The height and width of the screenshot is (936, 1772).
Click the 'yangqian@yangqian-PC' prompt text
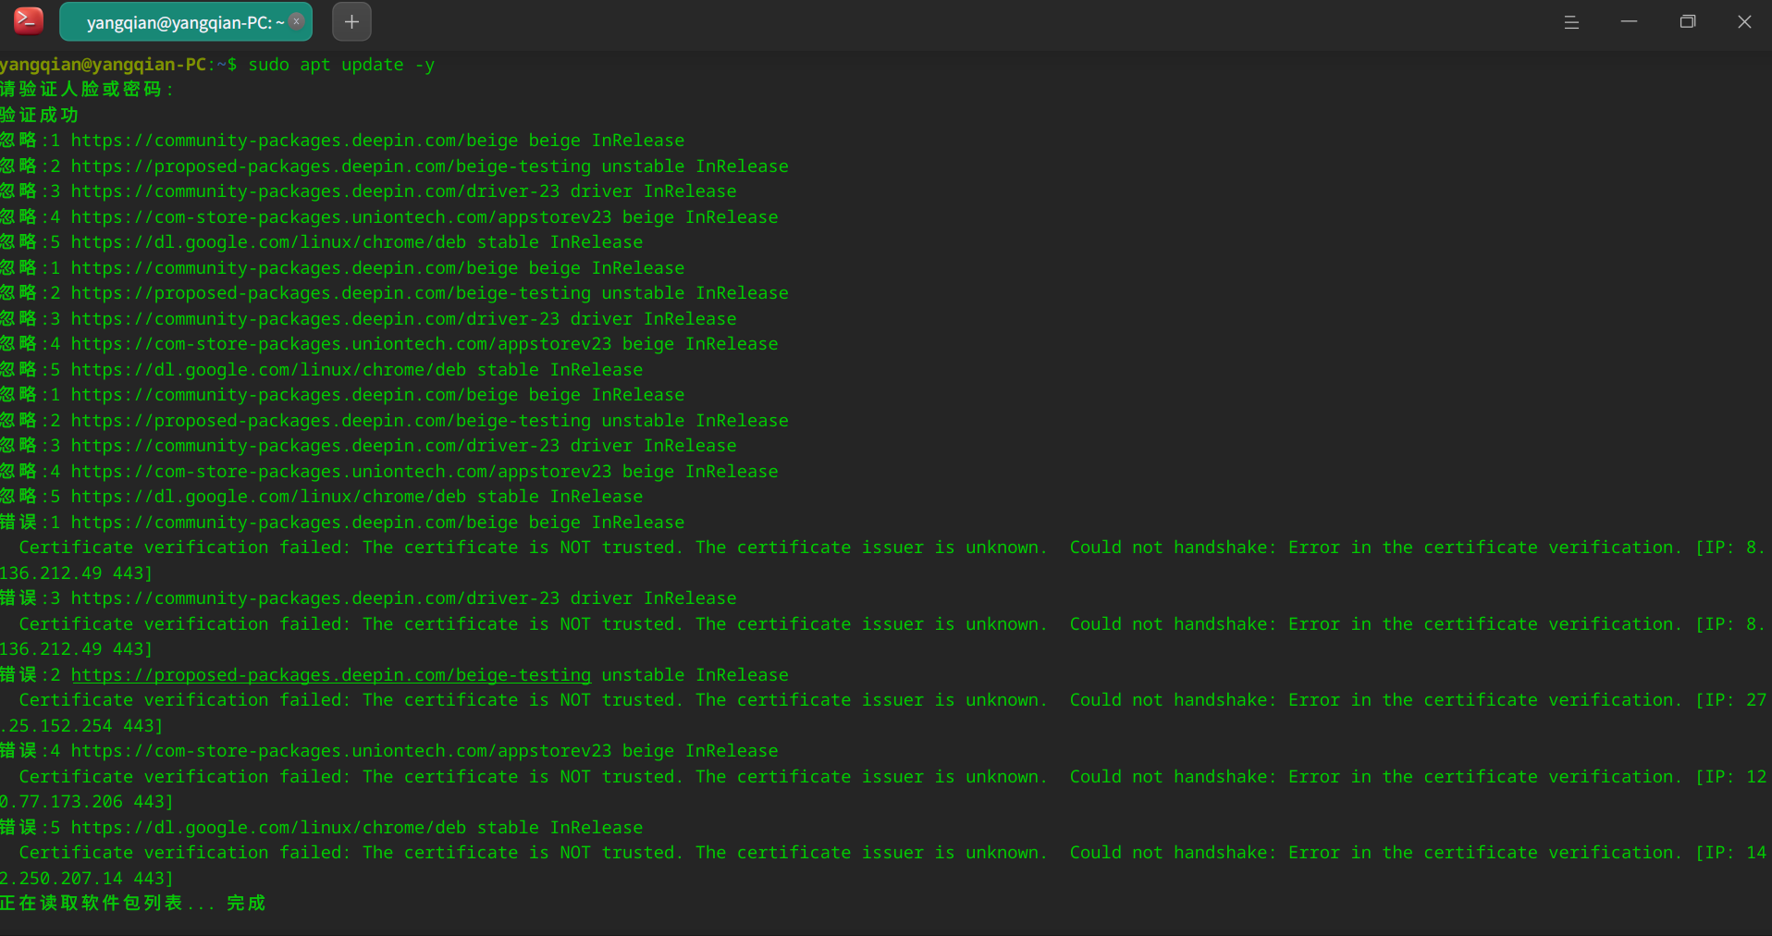(104, 65)
